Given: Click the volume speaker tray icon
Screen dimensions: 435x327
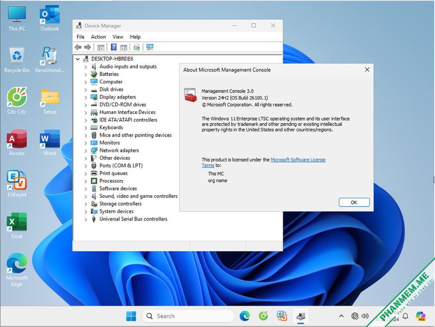Looking at the screenshot, I should (365, 316).
